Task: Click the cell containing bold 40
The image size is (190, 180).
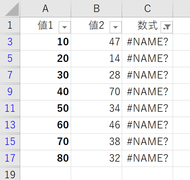Action: [45, 92]
